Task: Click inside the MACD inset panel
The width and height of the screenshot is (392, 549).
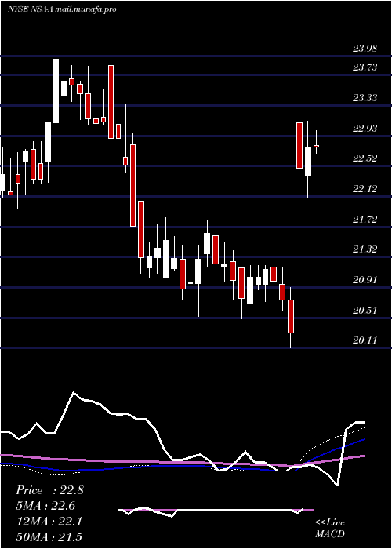Action: point(216,510)
